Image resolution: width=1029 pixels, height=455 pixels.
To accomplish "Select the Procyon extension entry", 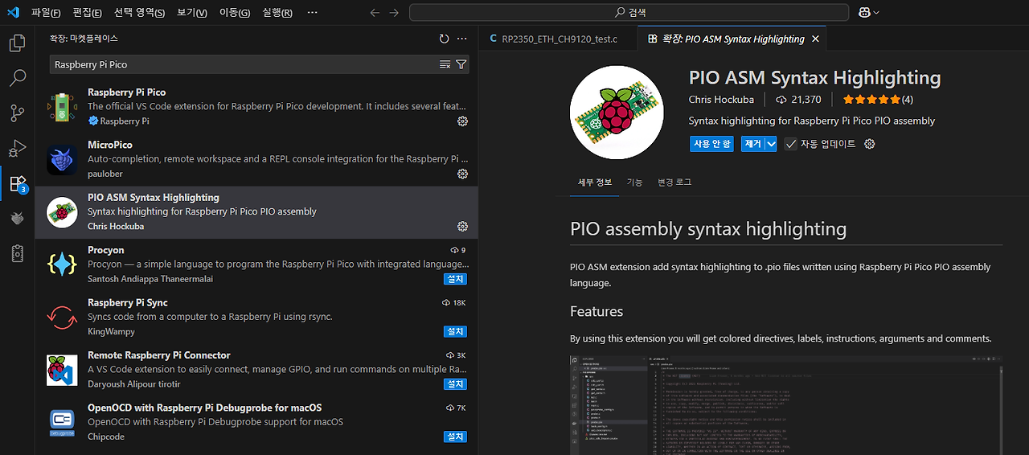I will pos(256,265).
